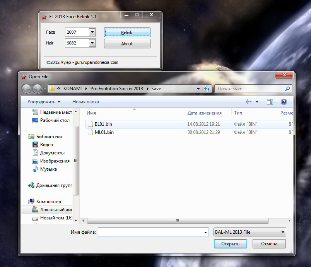Open the Документы library
Image resolution: width=311 pixels, height=267 pixels.
(x=52, y=153)
